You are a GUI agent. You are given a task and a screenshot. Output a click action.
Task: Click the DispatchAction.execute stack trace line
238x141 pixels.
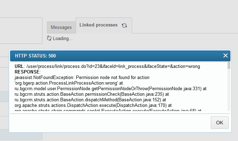tap(80, 105)
